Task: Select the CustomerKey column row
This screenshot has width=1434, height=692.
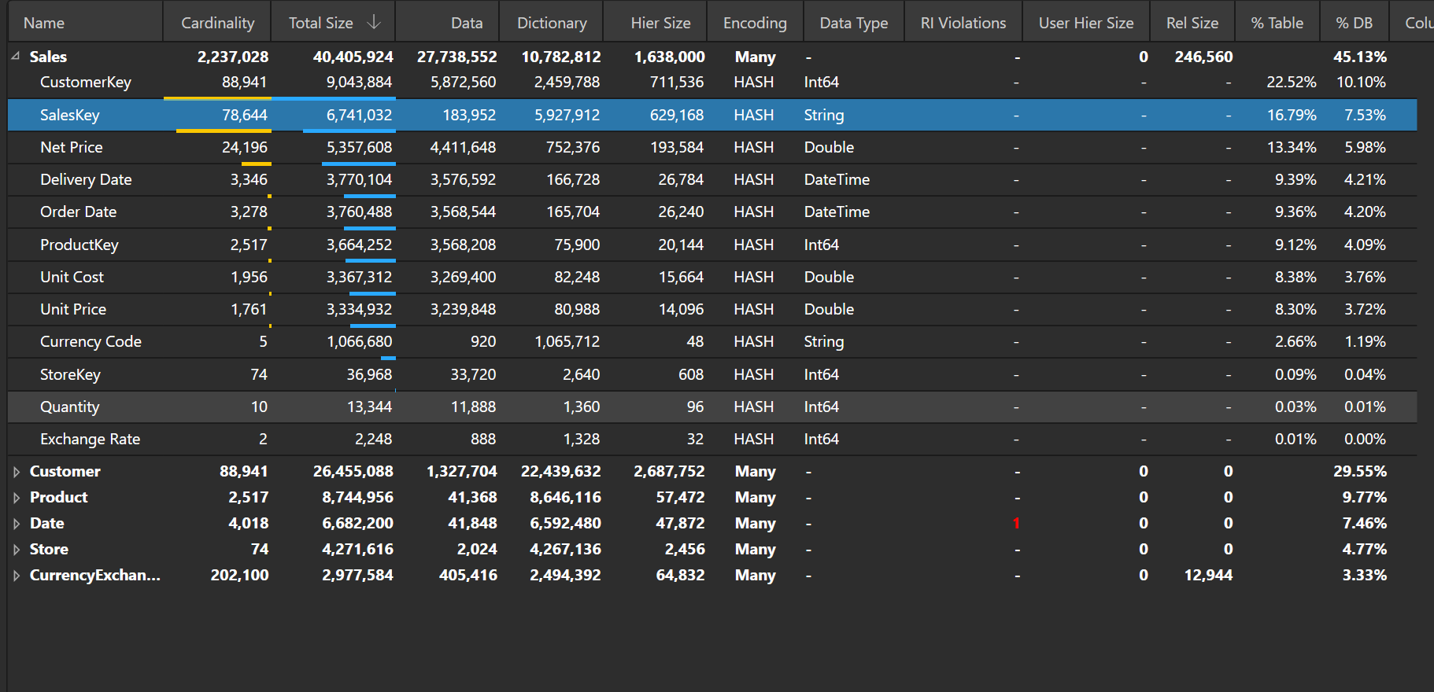Action: pos(85,83)
